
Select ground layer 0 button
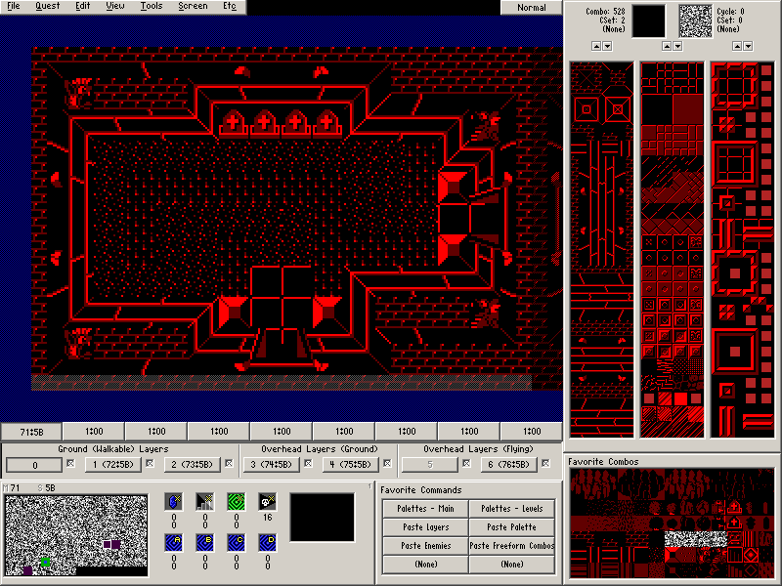pyautogui.click(x=34, y=465)
